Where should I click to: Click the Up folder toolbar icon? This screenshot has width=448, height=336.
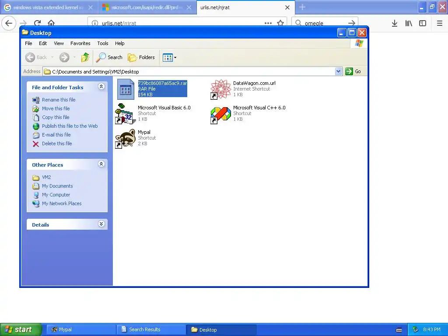click(x=85, y=57)
